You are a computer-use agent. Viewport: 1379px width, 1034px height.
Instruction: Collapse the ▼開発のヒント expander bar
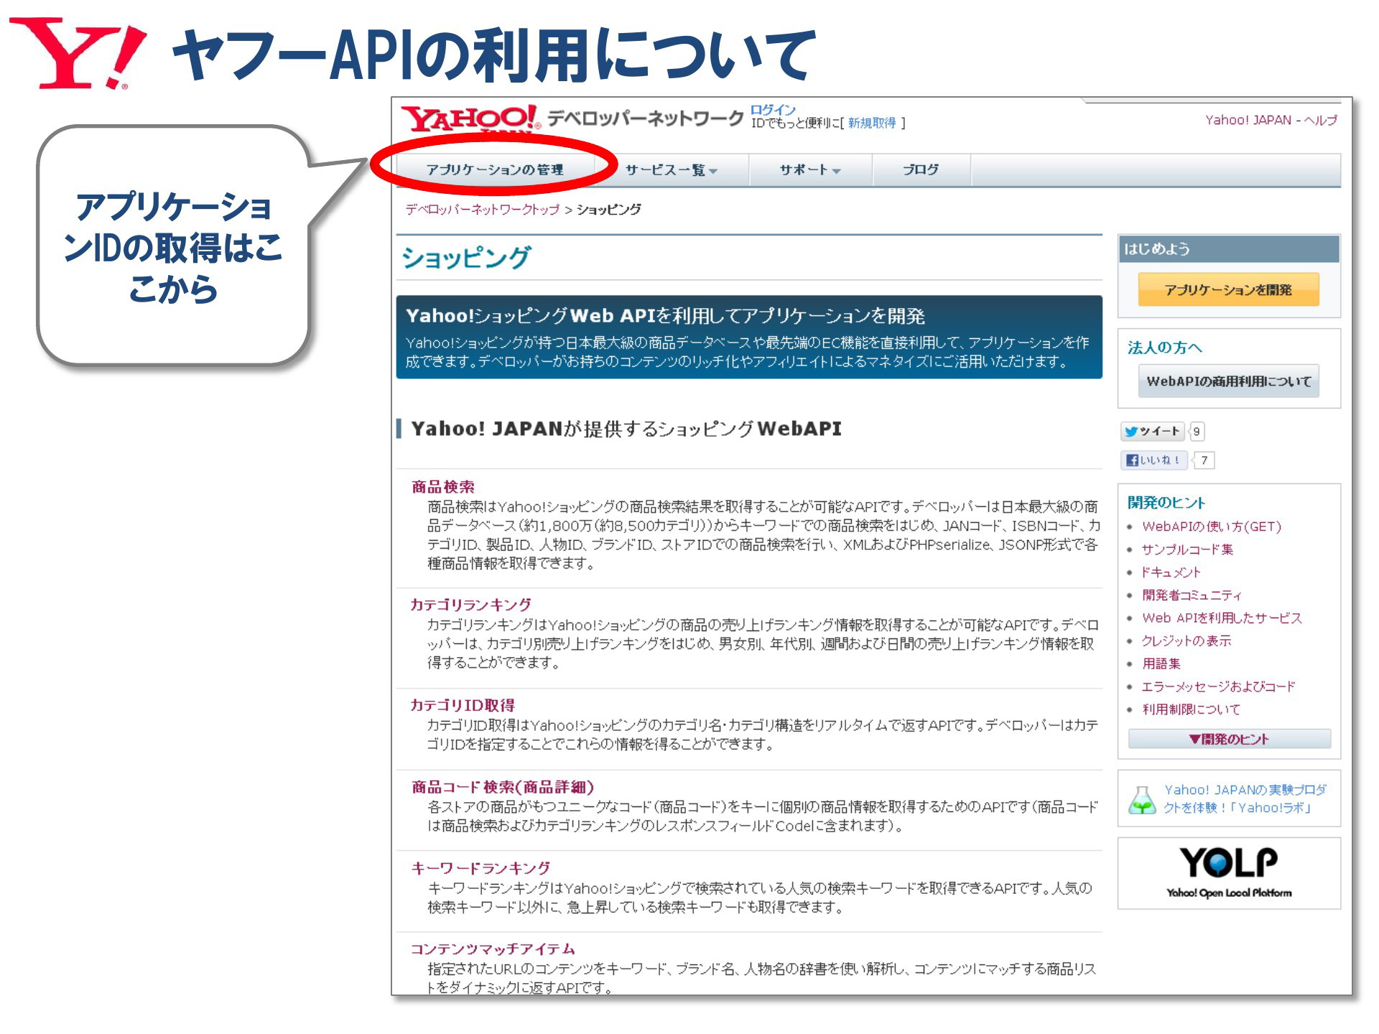tap(1229, 739)
